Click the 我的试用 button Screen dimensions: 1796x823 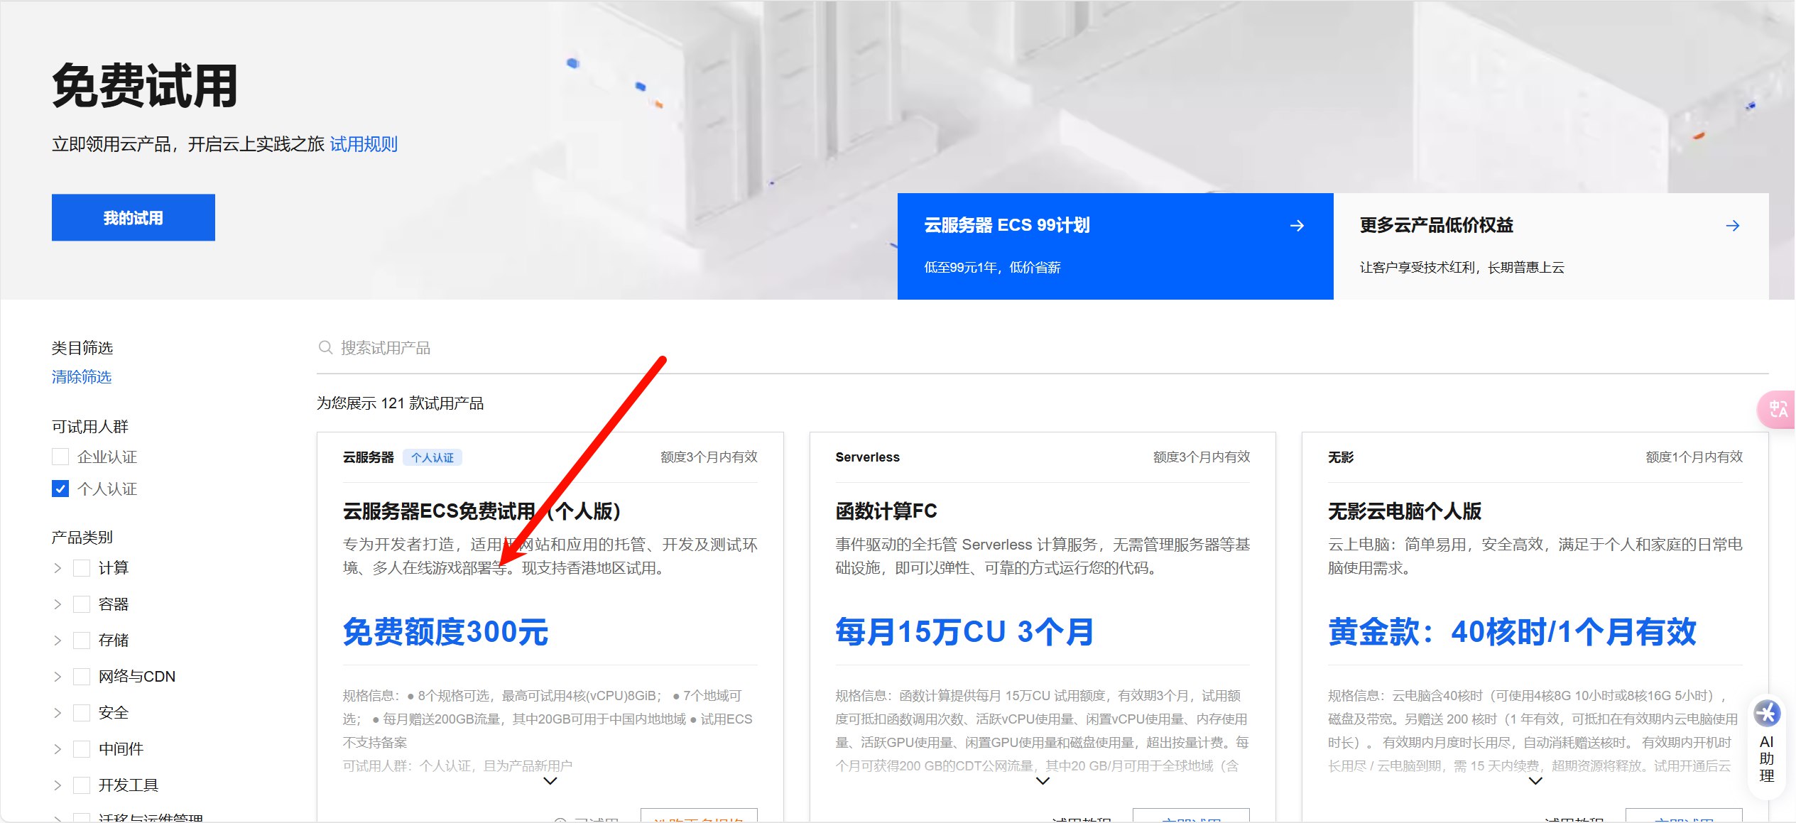[x=134, y=218]
